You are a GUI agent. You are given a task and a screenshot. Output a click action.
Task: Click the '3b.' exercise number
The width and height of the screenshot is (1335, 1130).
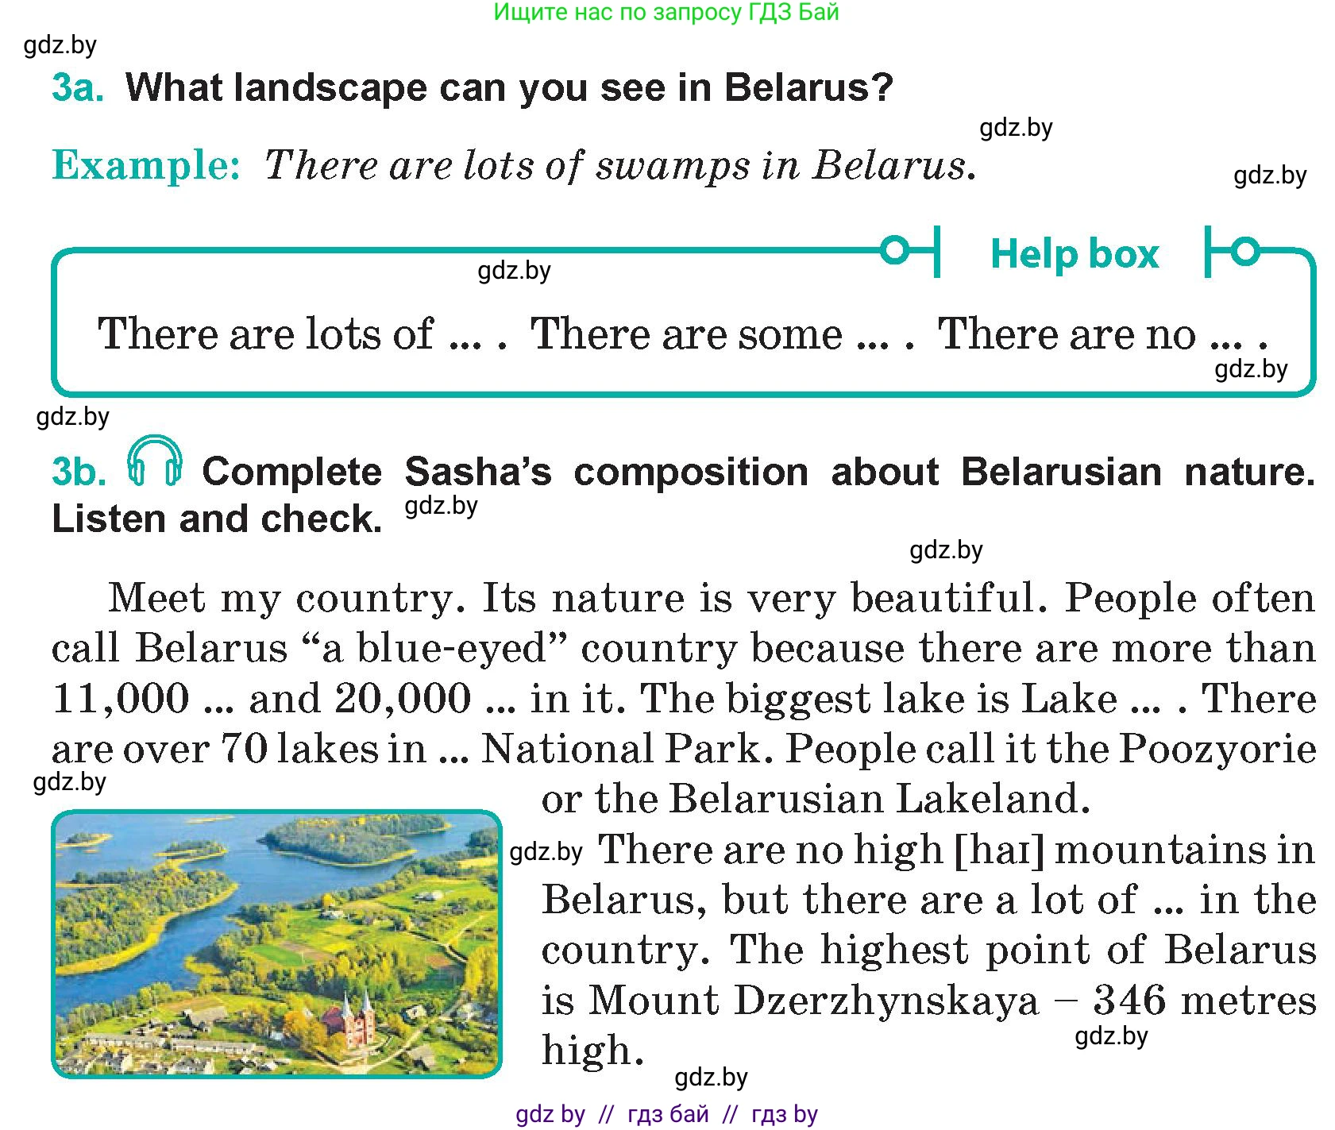point(79,472)
